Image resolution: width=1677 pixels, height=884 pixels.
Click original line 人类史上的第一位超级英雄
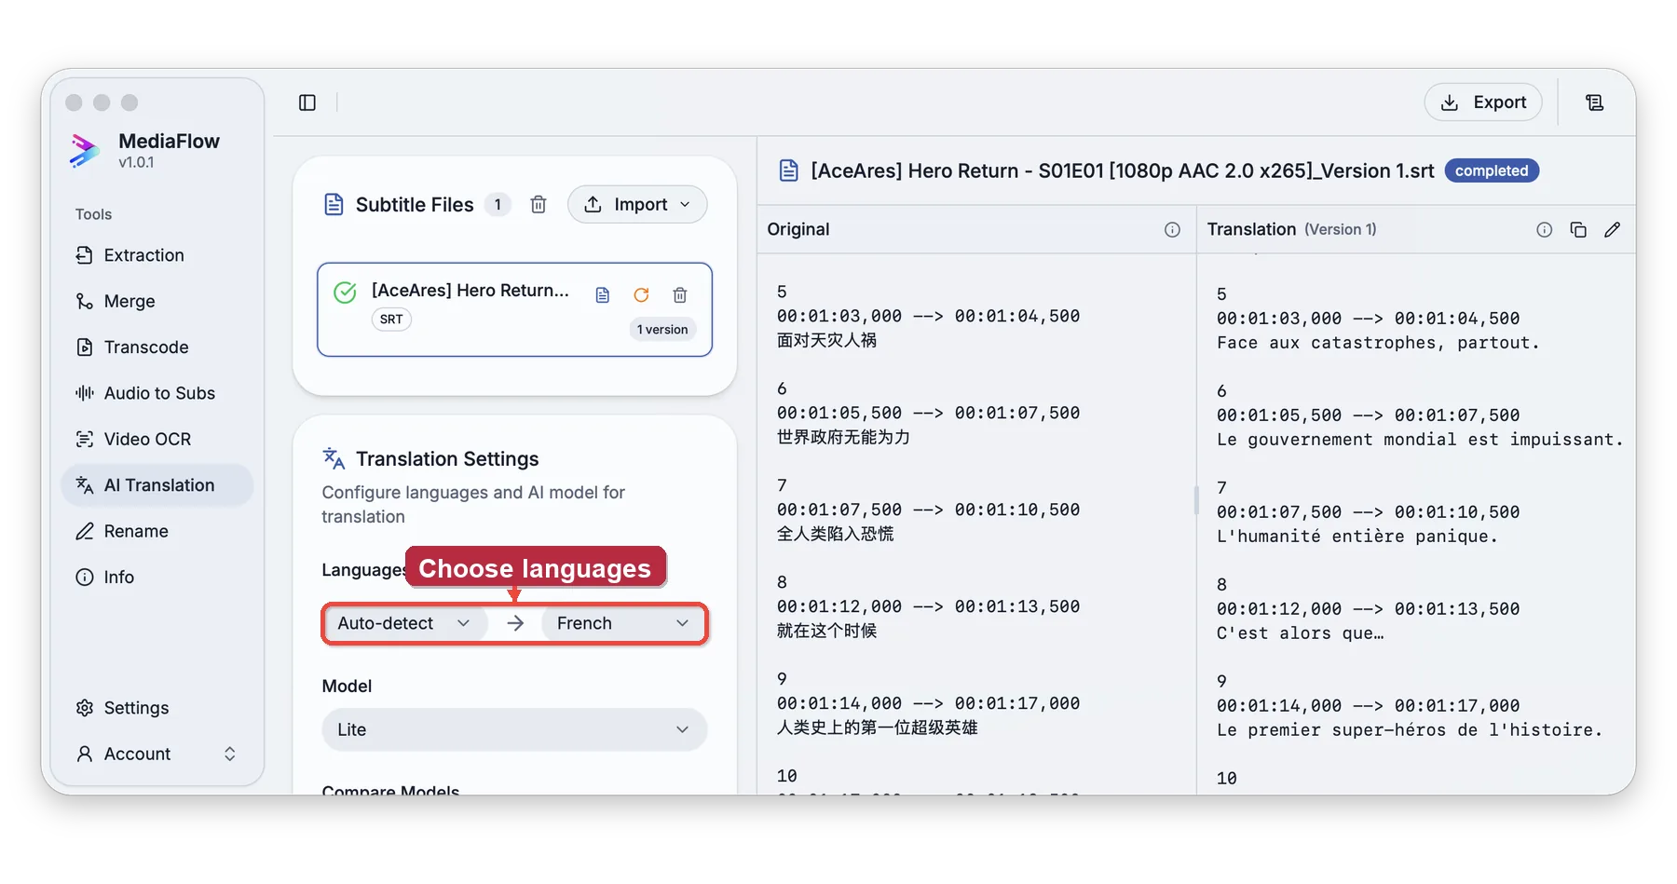coord(878,728)
